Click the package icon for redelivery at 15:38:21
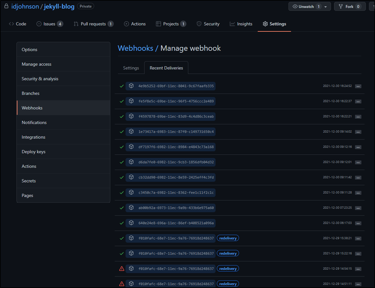Viewport: 375px width, 288px height. click(131, 238)
